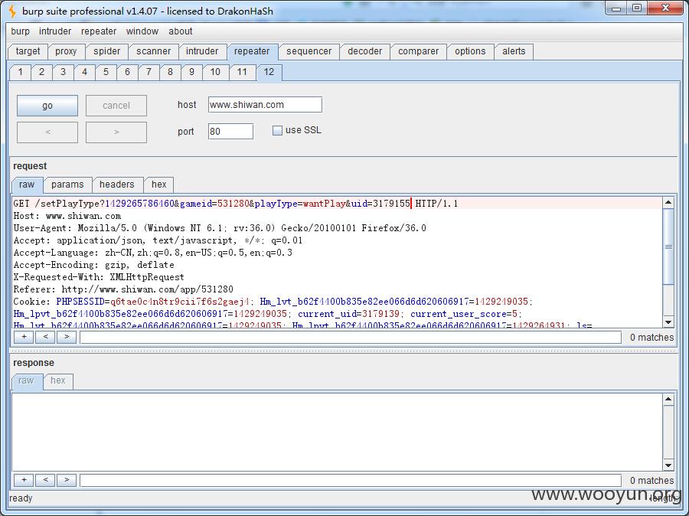Select the repeater tool tab

[x=252, y=51]
